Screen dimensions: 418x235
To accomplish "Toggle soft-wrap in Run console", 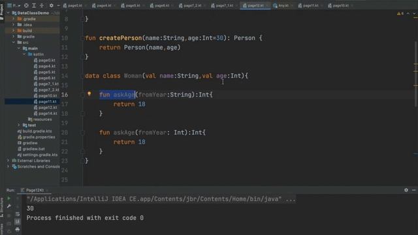I will coord(18,214).
